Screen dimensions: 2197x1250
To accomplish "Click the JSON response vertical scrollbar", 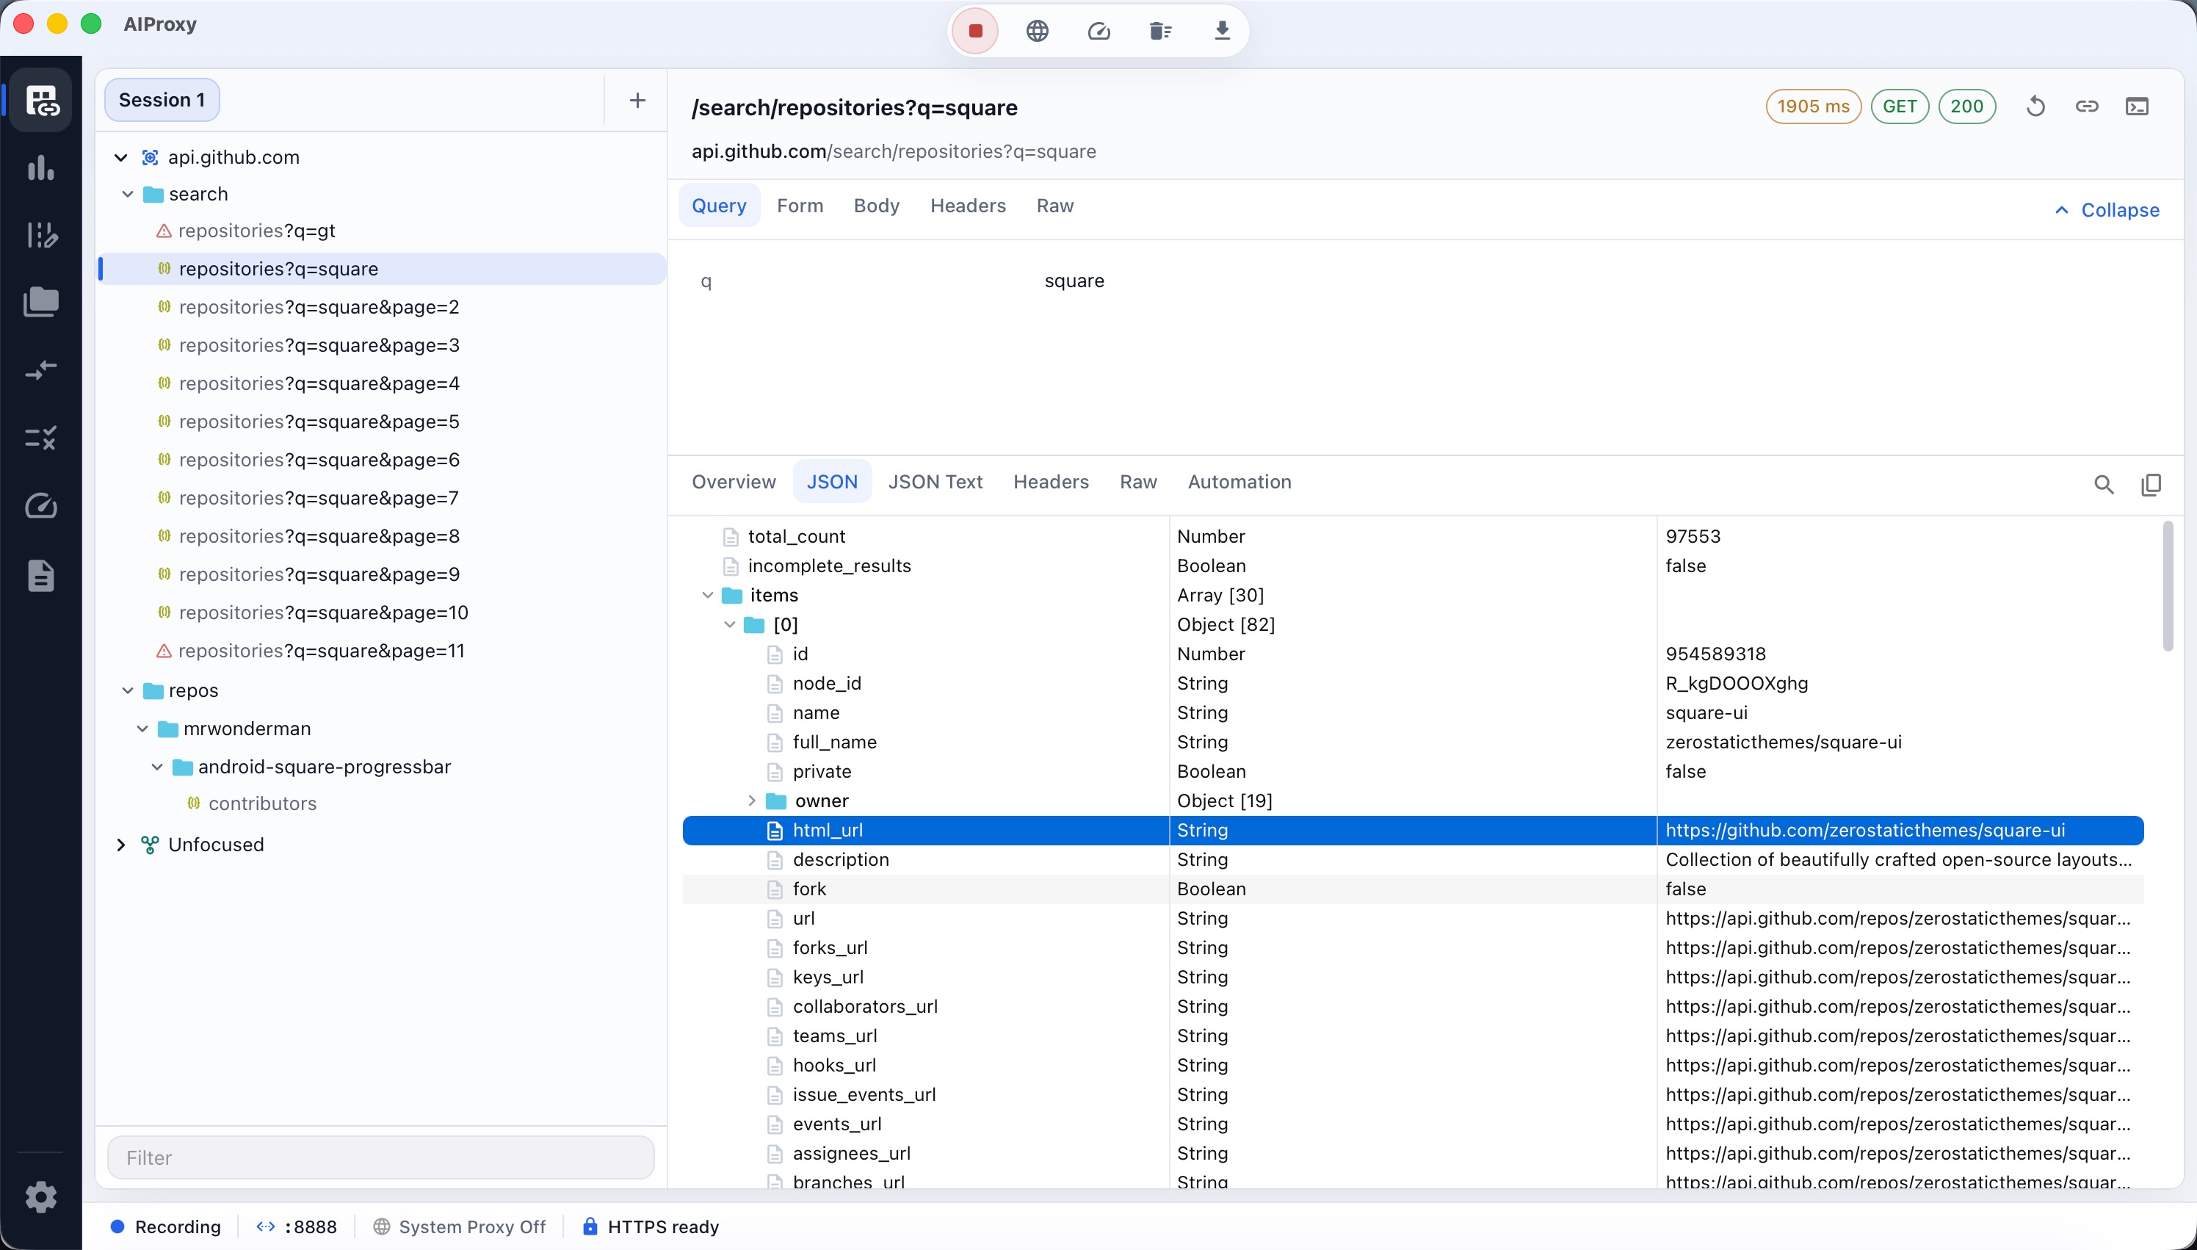I will coord(2168,588).
